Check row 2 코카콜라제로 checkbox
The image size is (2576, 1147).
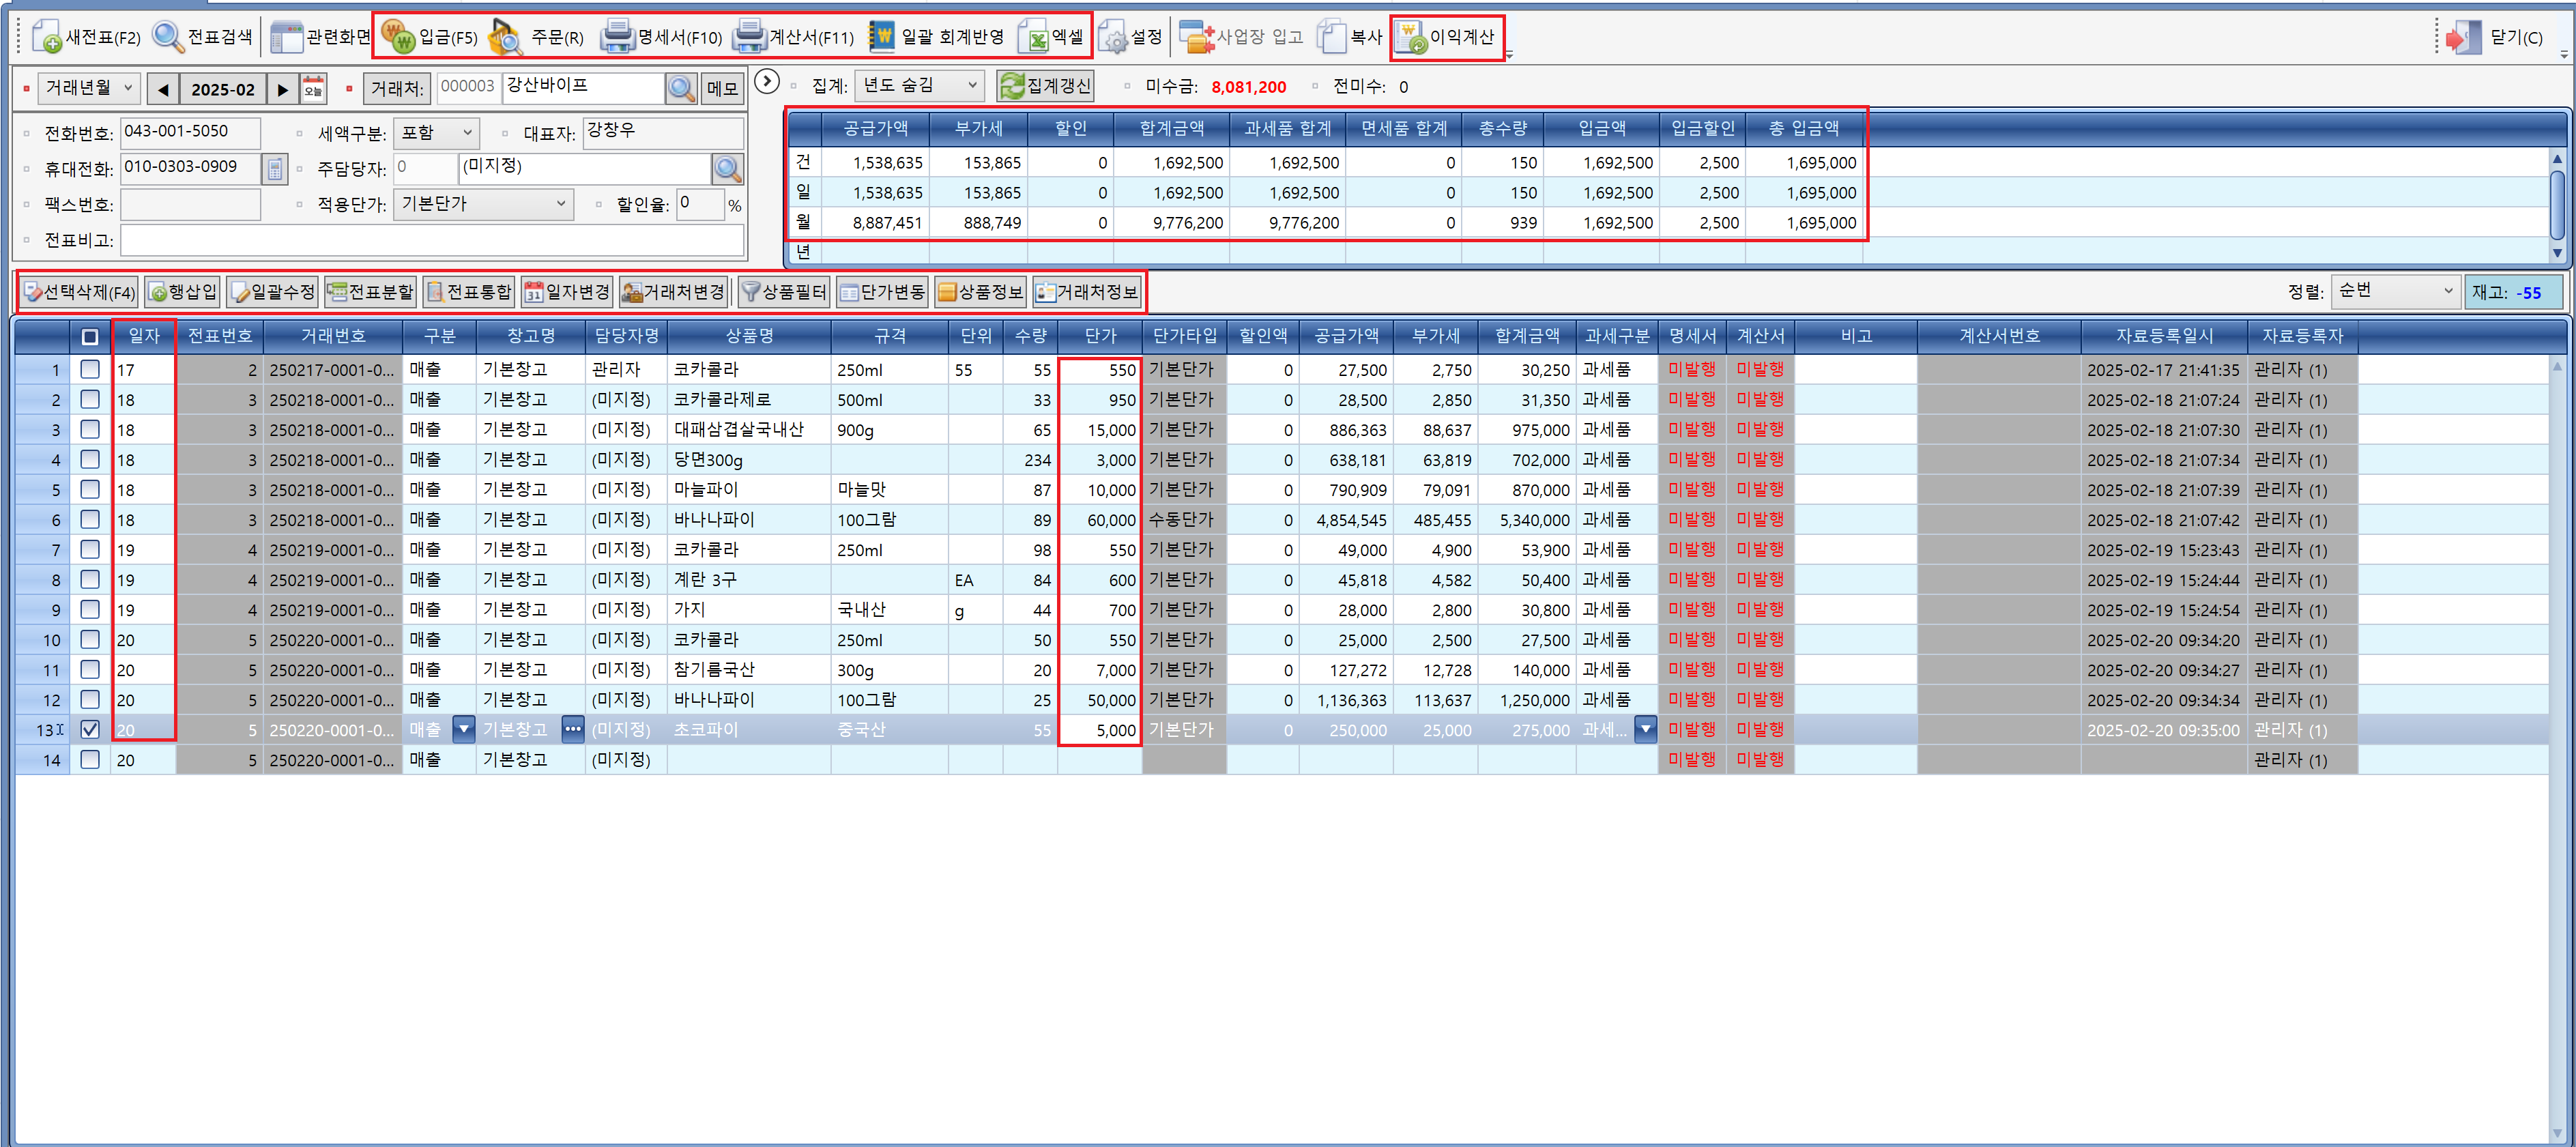coord(90,399)
